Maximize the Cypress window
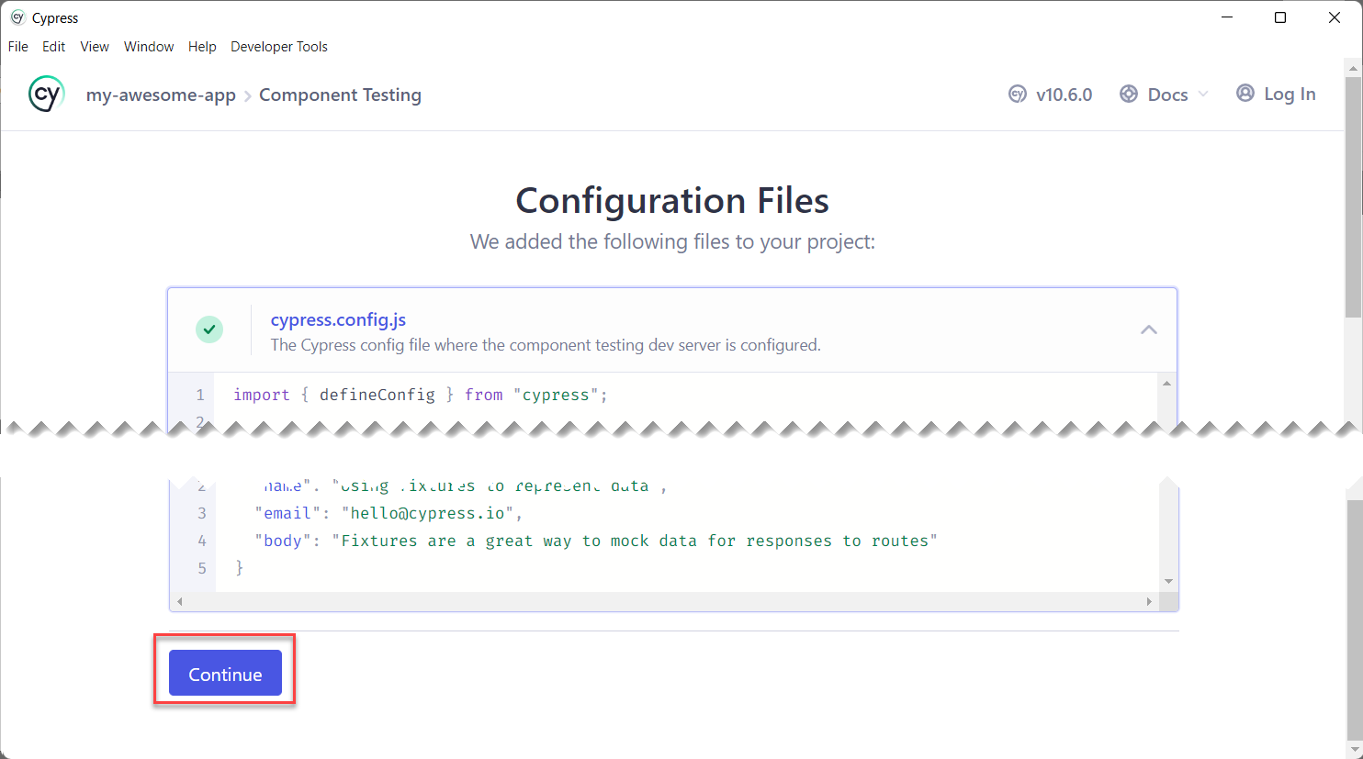Screen dimensions: 1363x759 (x=1280, y=17)
